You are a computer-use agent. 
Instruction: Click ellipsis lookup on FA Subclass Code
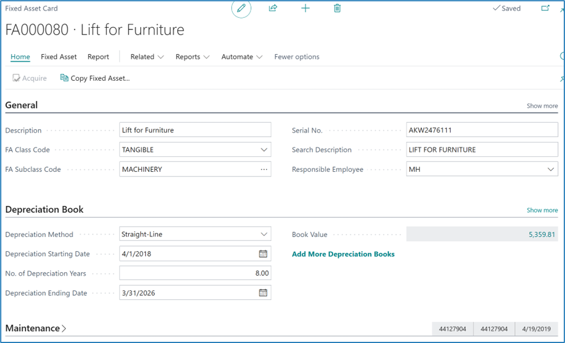pos(264,169)
